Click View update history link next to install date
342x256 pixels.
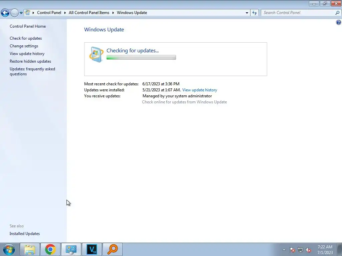point(200,90)
